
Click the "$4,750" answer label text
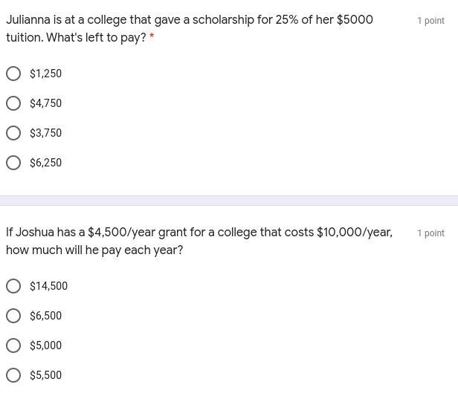point(46,103)
